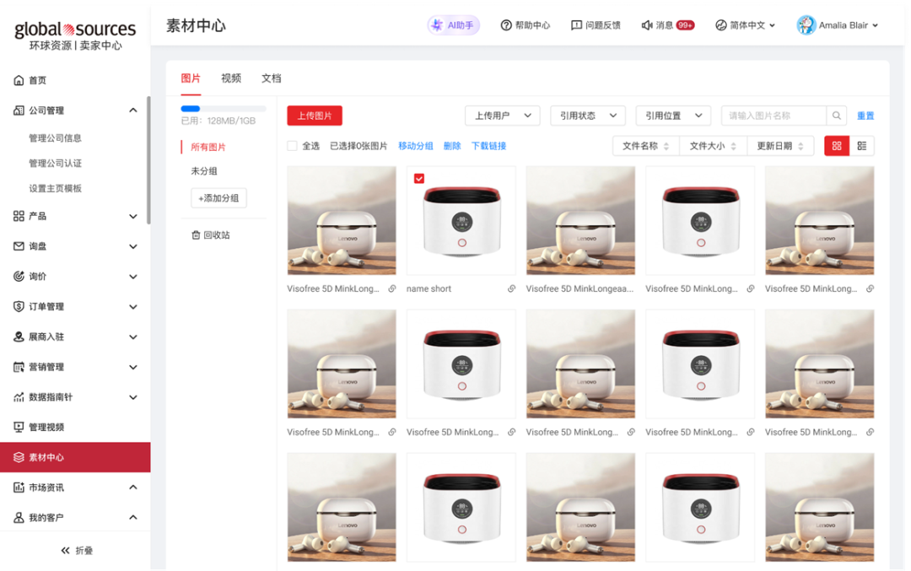Open the 简体中文 language dropdown

click(746, 25)
